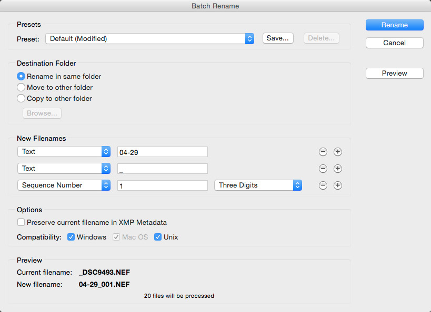431x312 pixels.
Task: Add a row after the underscore text field
Action: [x=337, y=169]
